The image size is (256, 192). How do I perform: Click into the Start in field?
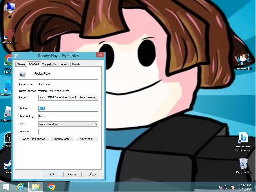pyautogui.click(x=68, y=109)
